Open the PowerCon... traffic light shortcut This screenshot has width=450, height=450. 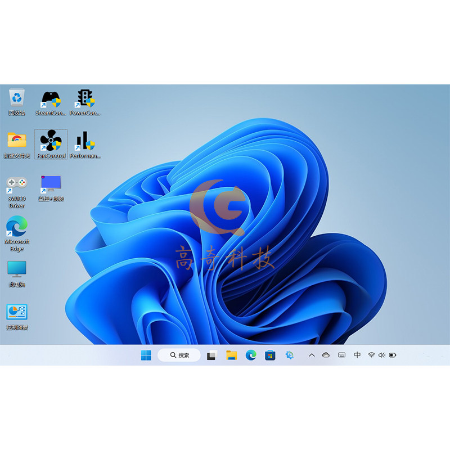point(85,102)
